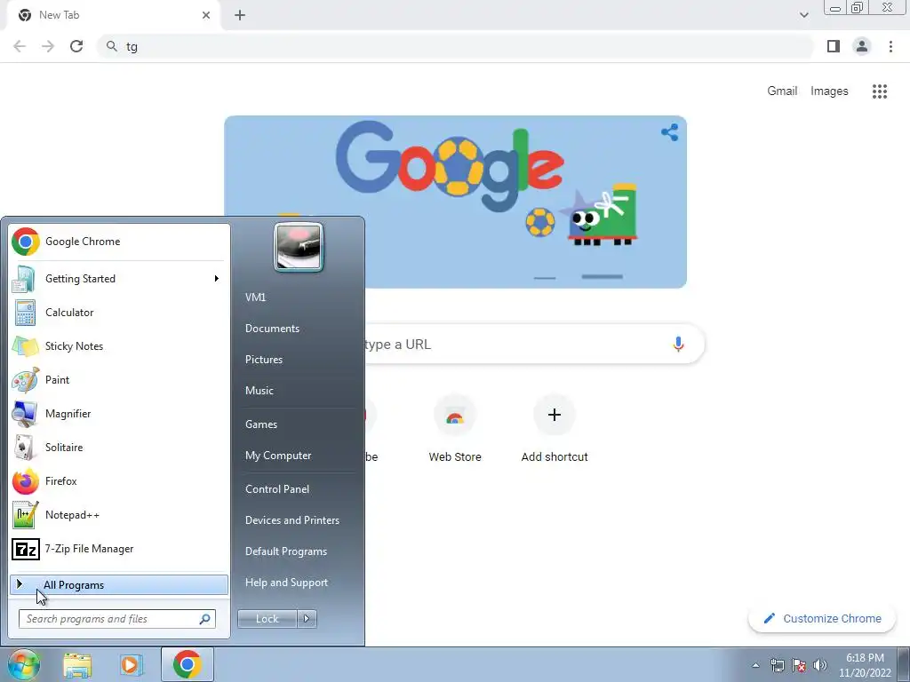Close the New Tab tab

(x=206, y=15)
